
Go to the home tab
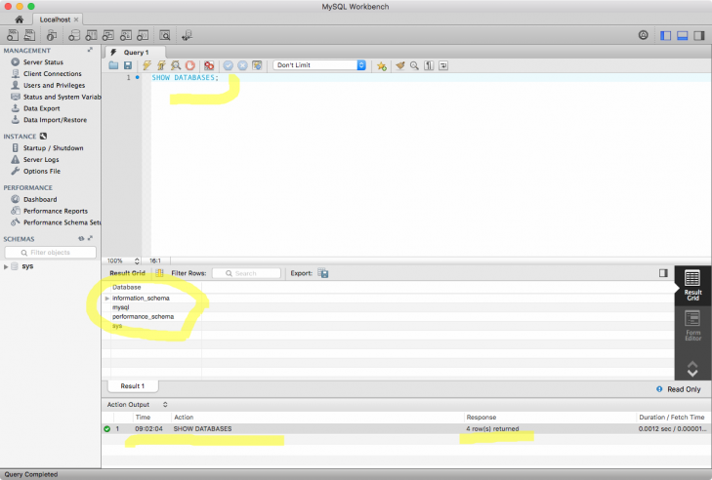tap(20, 20)
